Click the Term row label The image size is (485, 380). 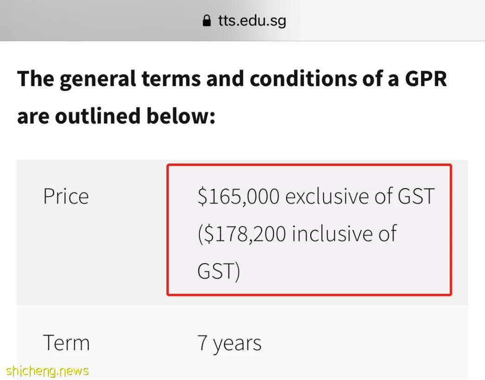point(66,342)
